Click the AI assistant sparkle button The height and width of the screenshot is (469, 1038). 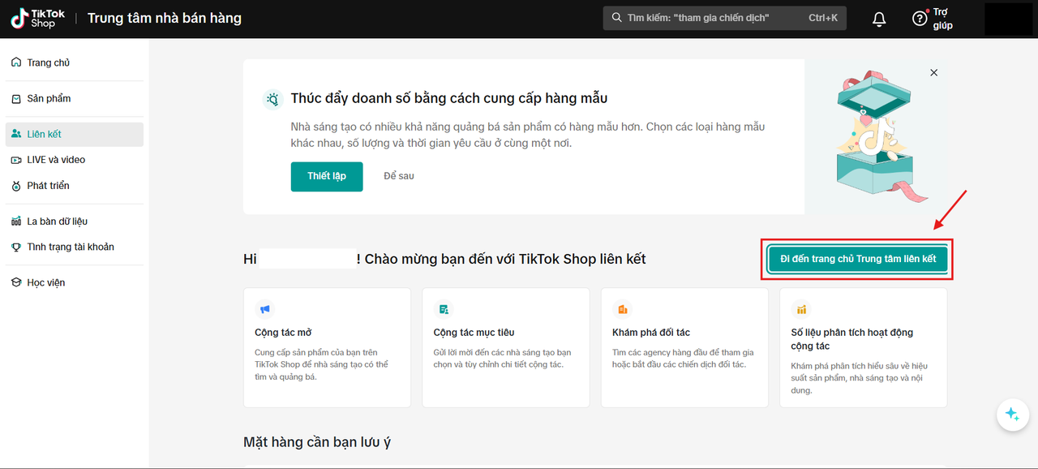[1012, 415]
